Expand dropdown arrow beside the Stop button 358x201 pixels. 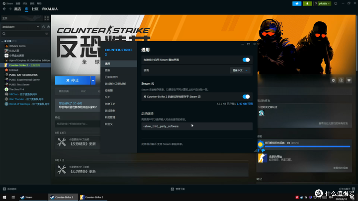pyautogui.click(x=93, y=81)
